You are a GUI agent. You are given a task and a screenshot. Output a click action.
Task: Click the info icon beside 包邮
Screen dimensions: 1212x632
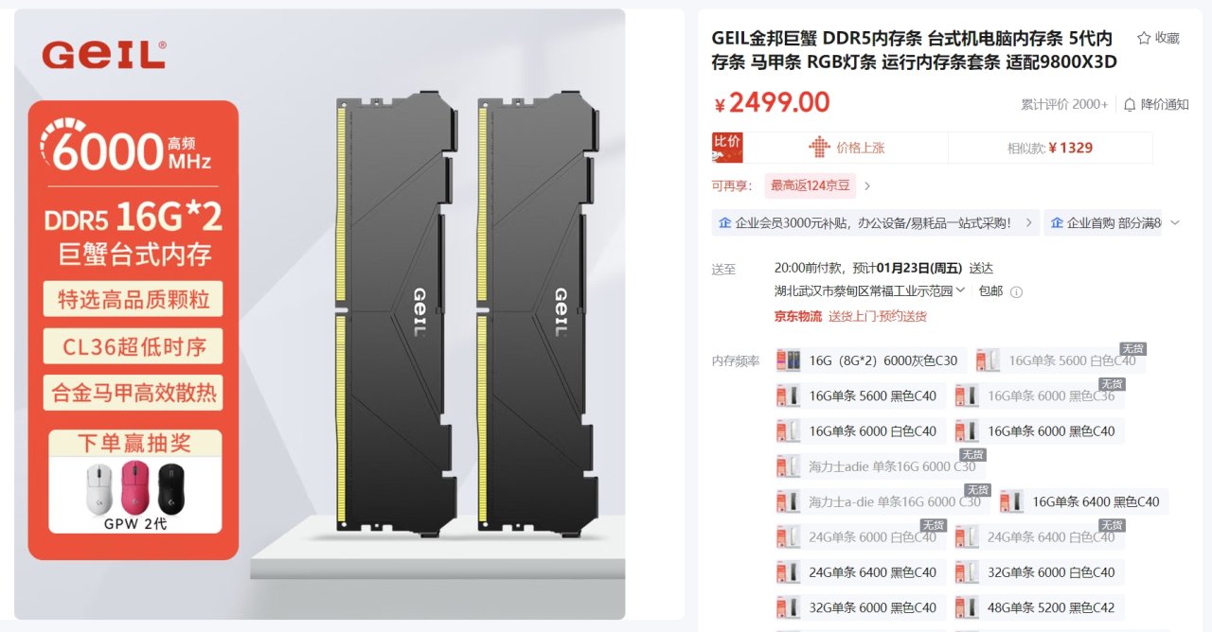tap(1016, 291)
